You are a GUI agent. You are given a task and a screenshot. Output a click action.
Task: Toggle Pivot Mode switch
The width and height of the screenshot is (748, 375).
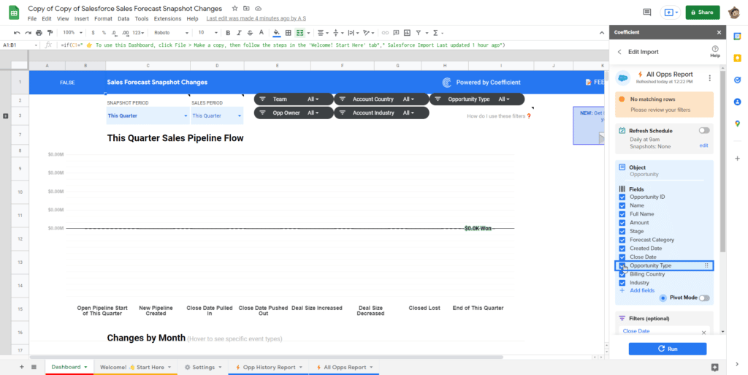point(704,298)
